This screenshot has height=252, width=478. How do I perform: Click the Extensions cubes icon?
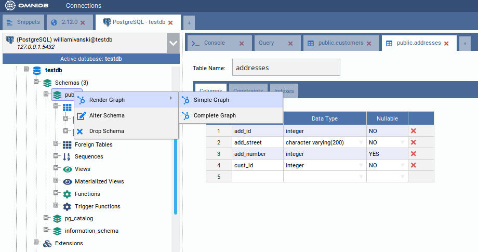(47, 243)
